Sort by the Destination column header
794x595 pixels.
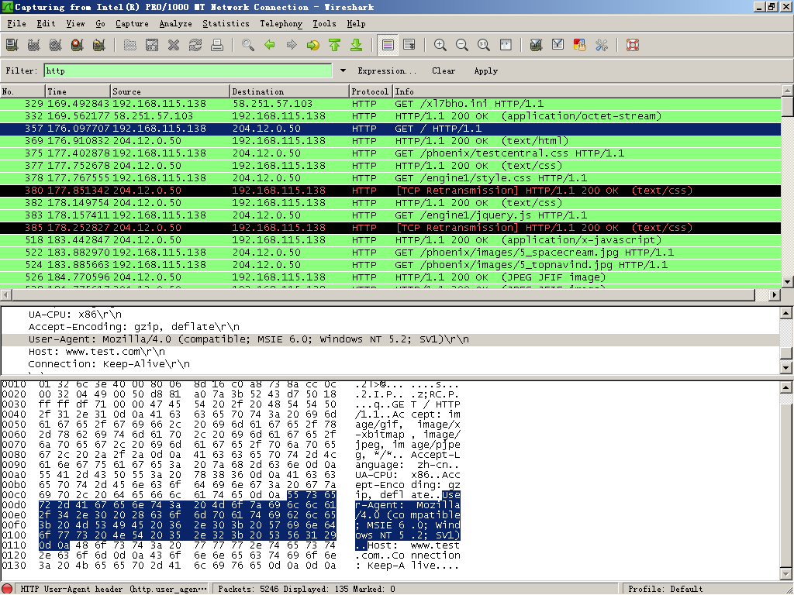click(290, 91)
